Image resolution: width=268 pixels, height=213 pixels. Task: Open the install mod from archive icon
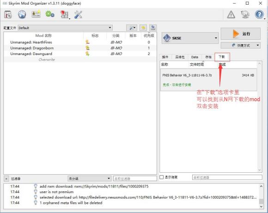tap(8, 14)
